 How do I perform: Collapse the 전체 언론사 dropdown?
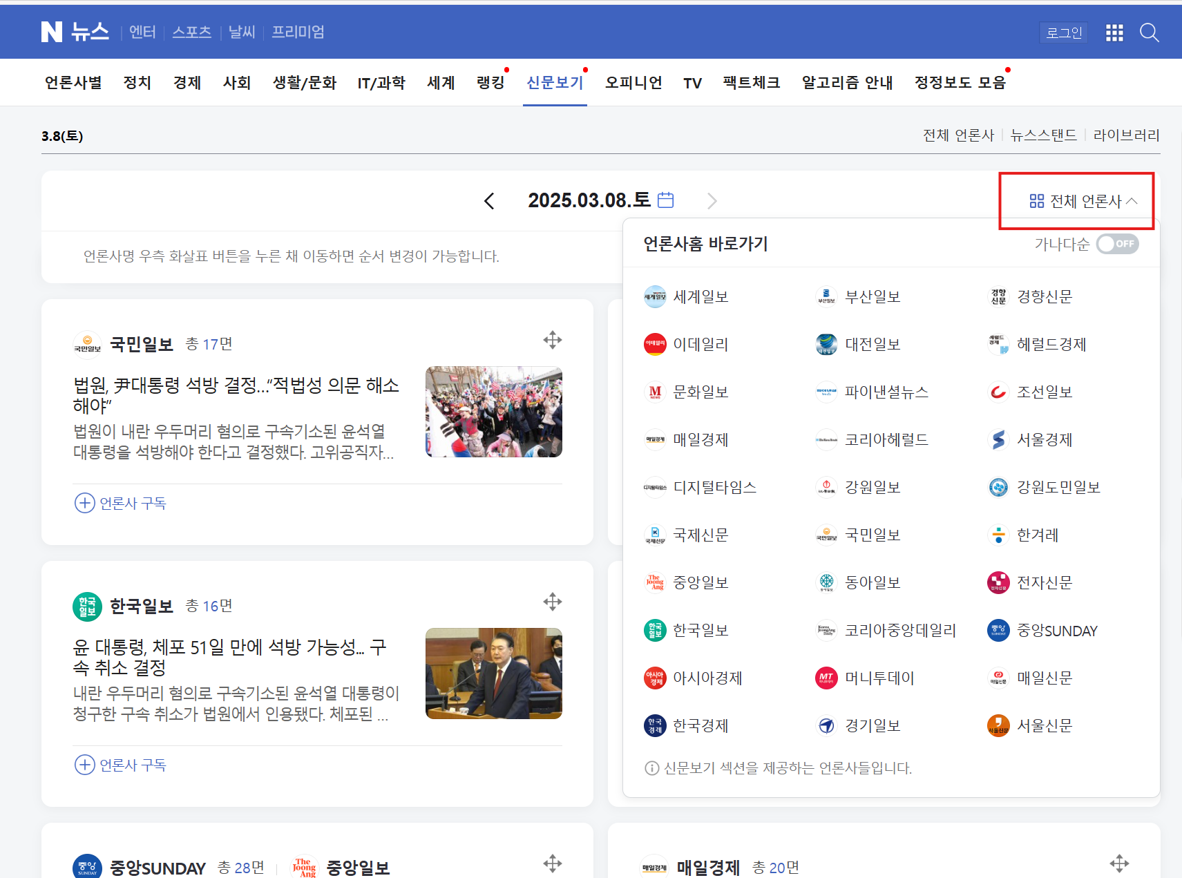[1083, 201]
